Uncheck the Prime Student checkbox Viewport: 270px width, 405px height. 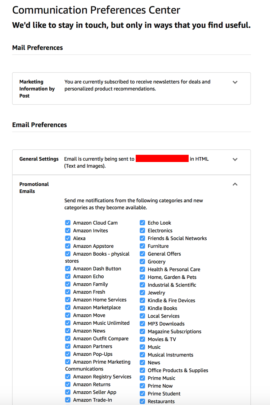pos(142,393)
